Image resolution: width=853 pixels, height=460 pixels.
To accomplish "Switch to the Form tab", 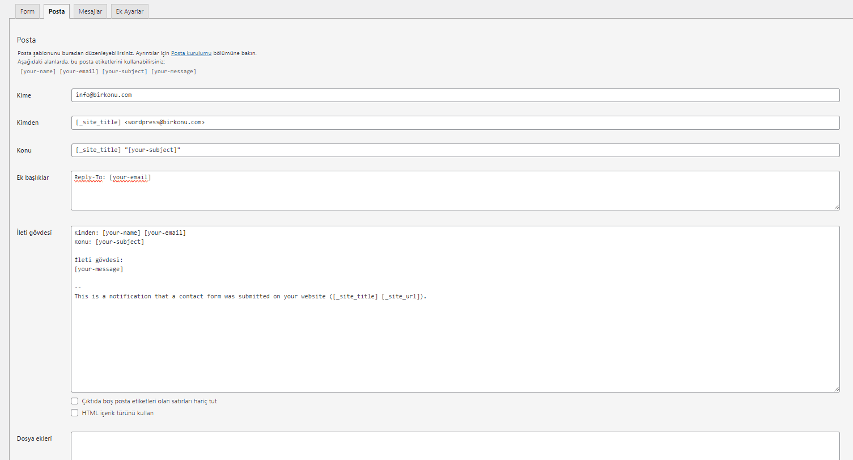I will coord(27,11).
